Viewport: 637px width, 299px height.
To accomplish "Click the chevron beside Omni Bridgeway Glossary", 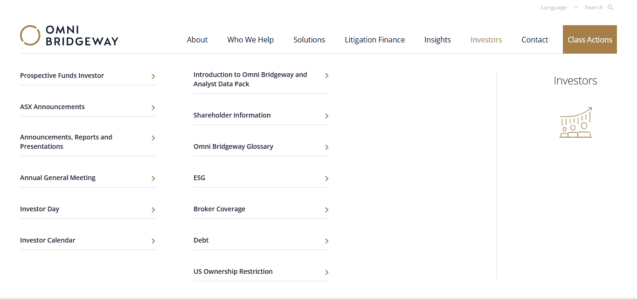I will coord(326,147).
